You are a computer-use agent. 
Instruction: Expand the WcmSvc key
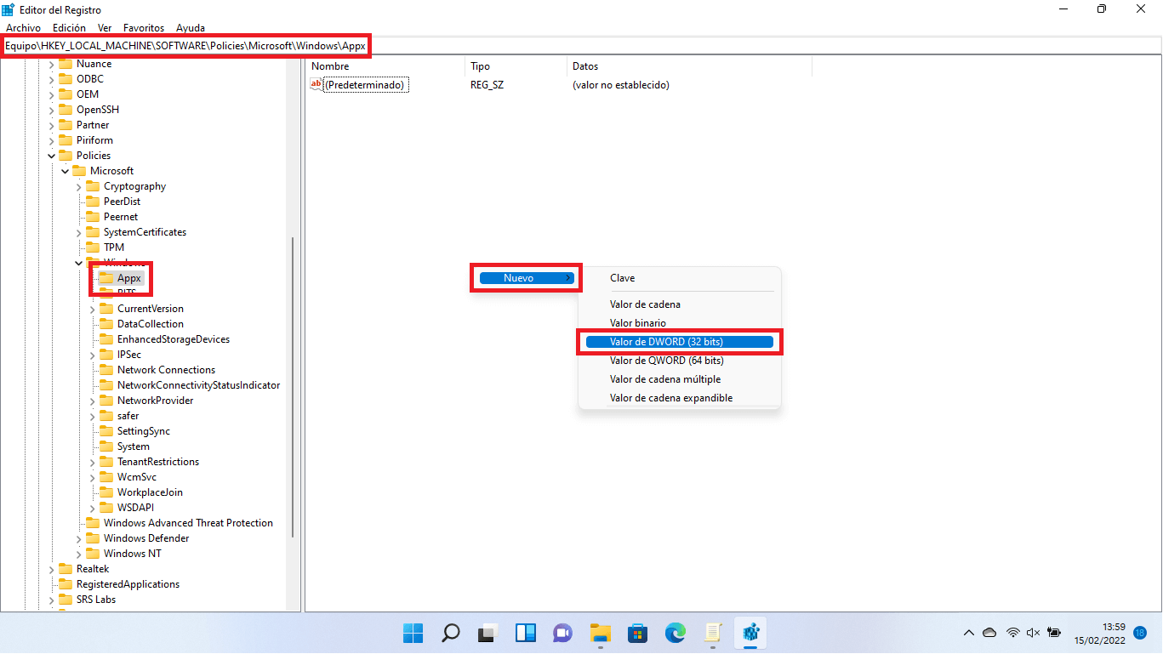[x=92, y=477]
